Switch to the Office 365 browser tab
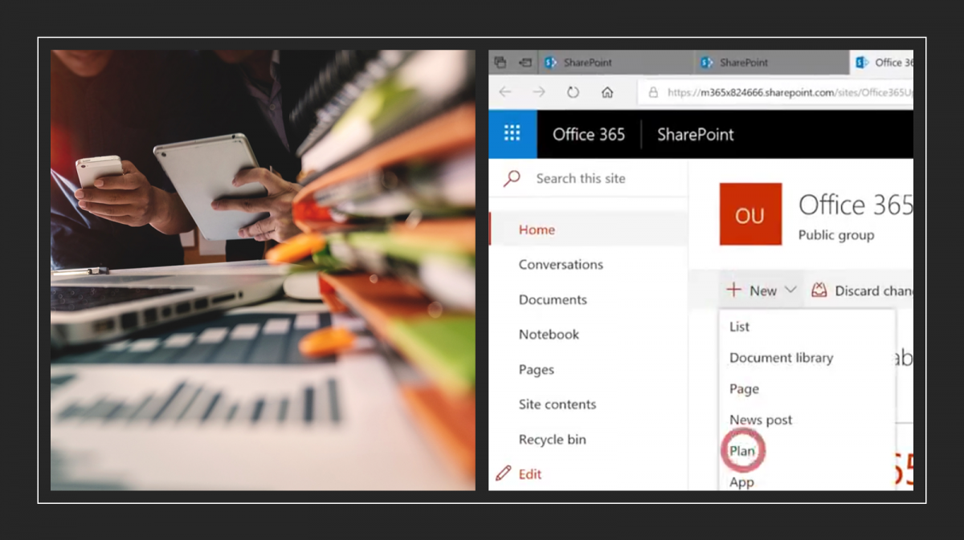 [882, 63]
